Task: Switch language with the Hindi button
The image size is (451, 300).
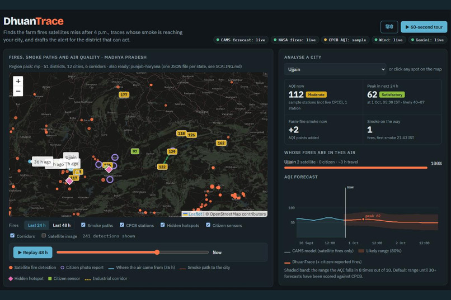Action: (389, 27)
